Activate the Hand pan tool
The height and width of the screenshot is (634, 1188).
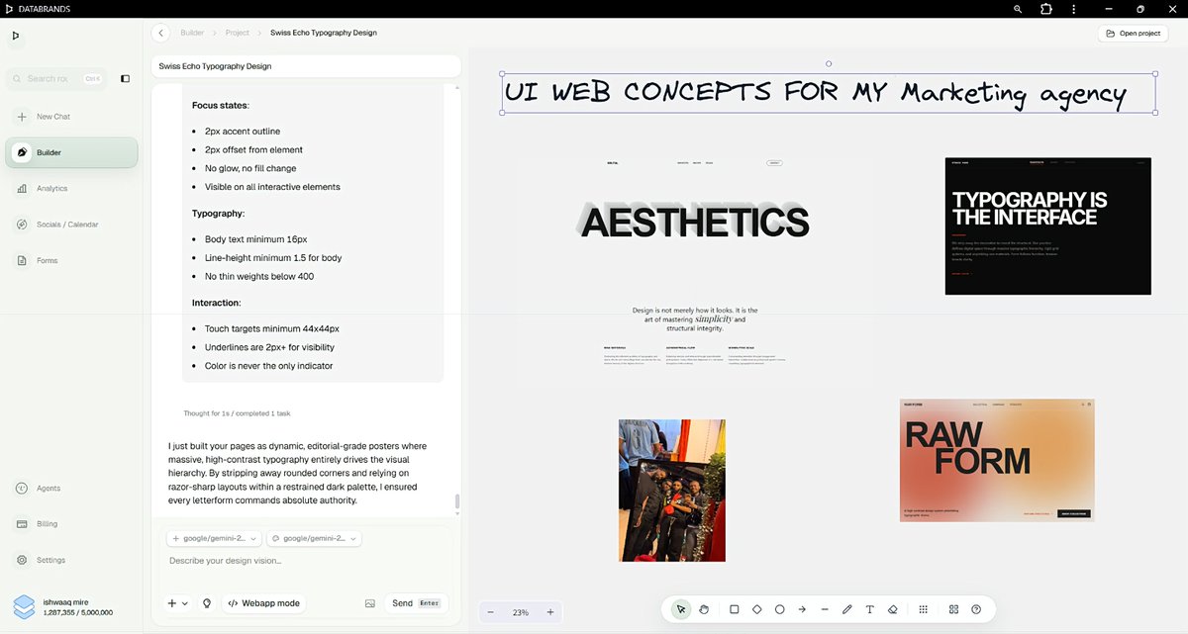tap(703, 609)
